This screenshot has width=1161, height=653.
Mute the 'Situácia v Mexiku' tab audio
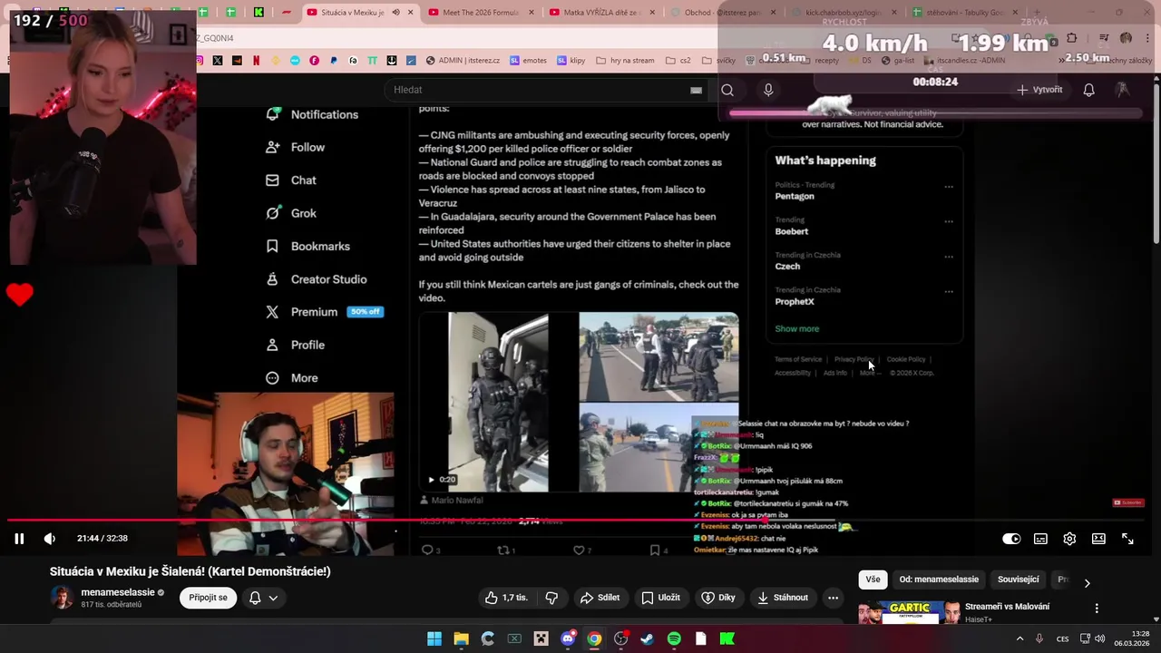(395, 12)
